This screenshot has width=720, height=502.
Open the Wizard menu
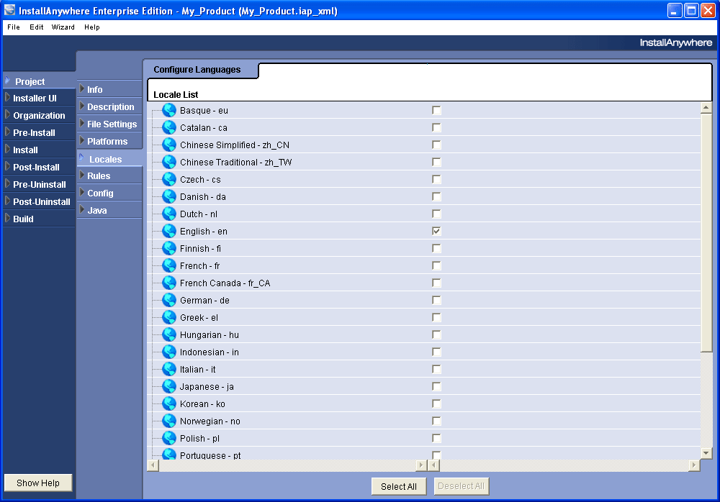[63, 27]
